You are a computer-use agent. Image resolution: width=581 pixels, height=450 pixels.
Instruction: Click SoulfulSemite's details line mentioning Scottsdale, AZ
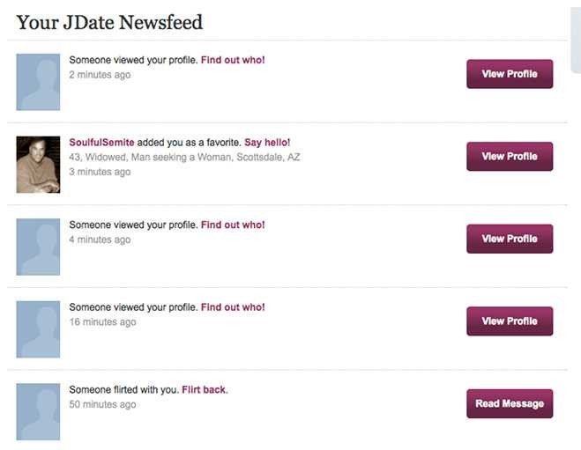pyautogui.click(x=184, y=158)
